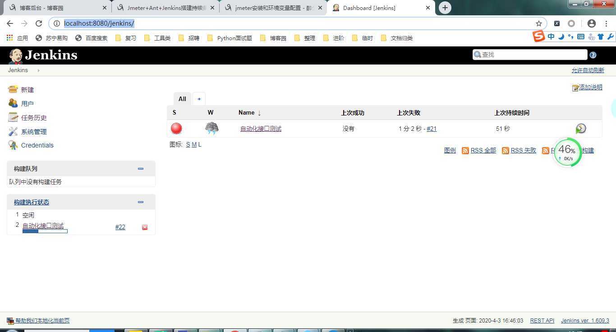This screenshot has width=616, height=332.
Task: Set icon size to S
Action: 188,144
